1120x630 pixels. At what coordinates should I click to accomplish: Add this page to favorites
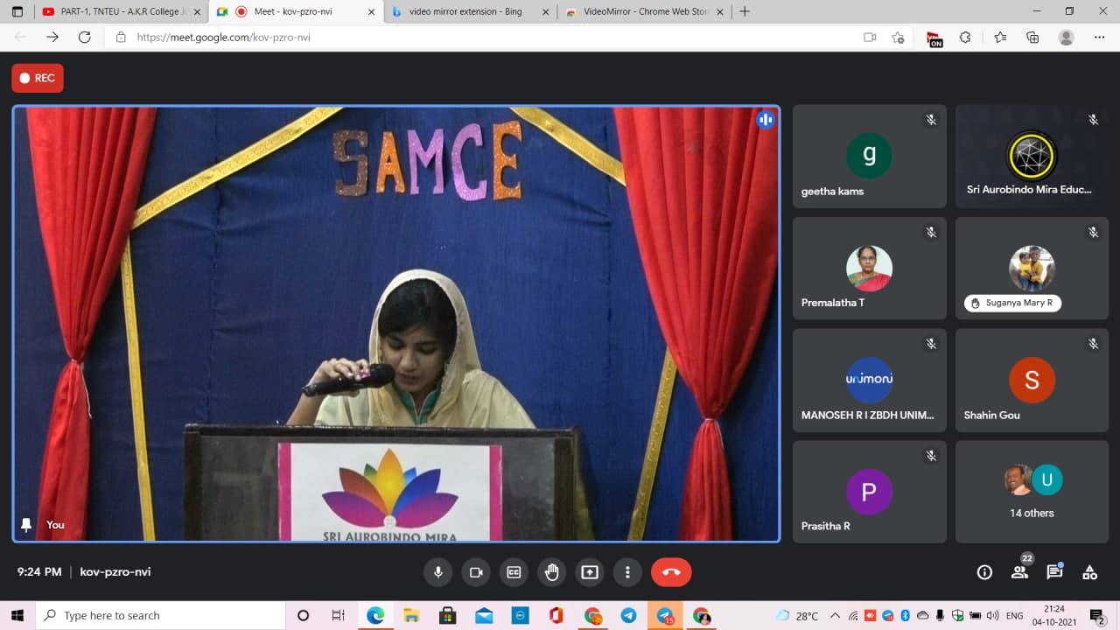(x=898, y=38)
